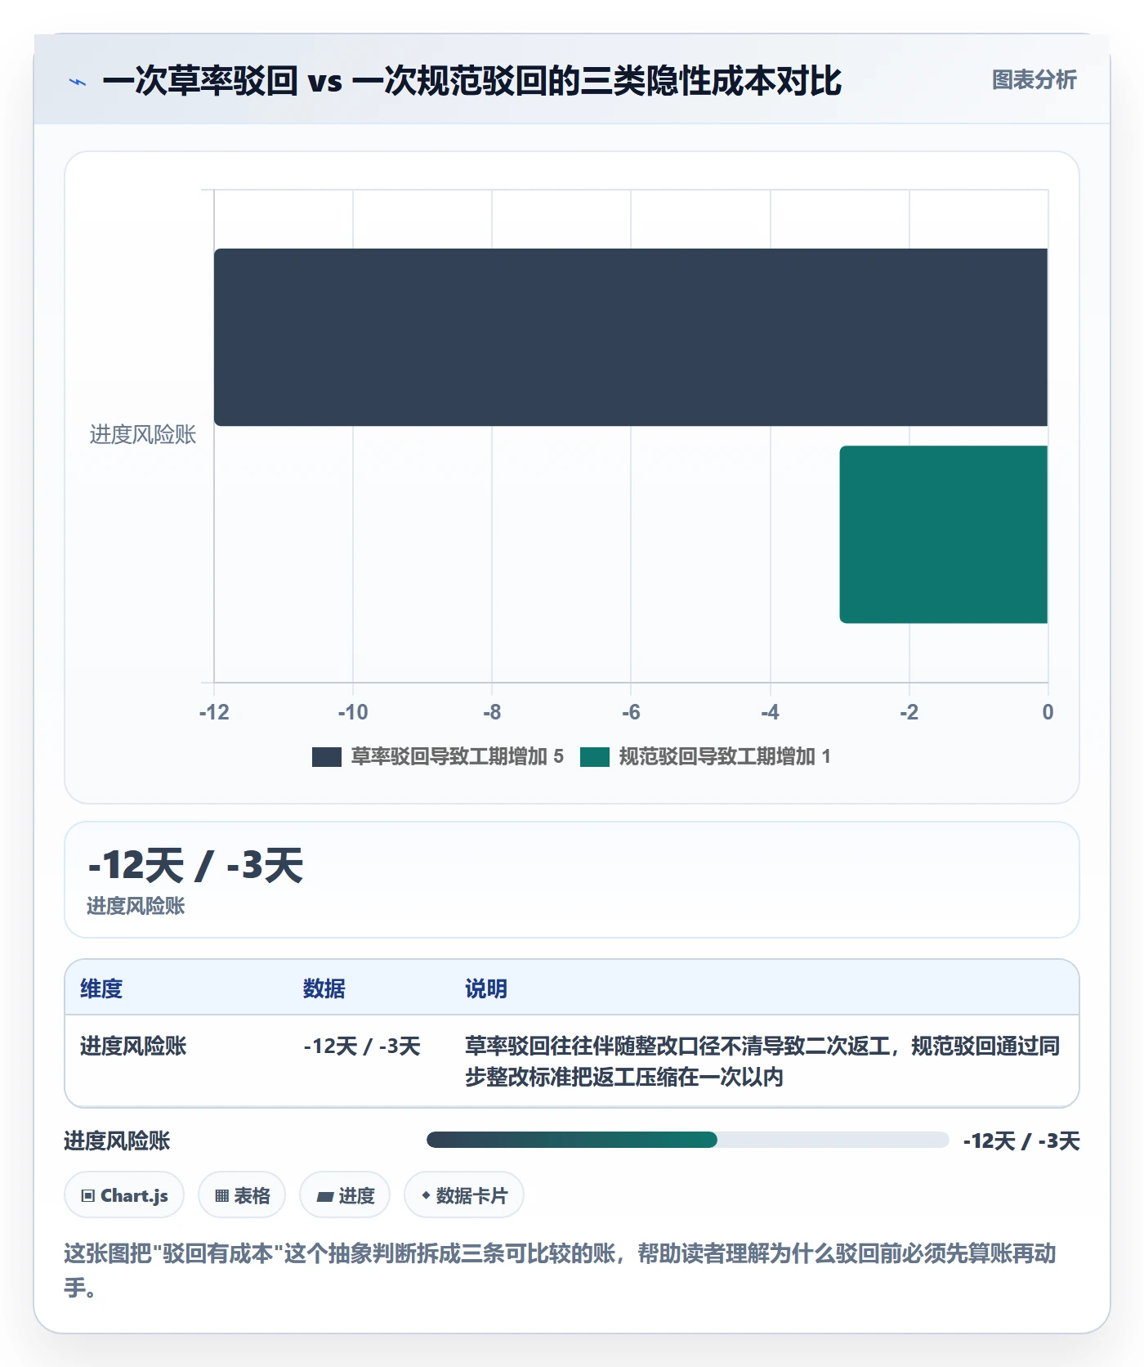The width and height of the screenshot is (1144, 1367).
Task: Click the dark navy legend color box
Action: [x=327, y=757]
